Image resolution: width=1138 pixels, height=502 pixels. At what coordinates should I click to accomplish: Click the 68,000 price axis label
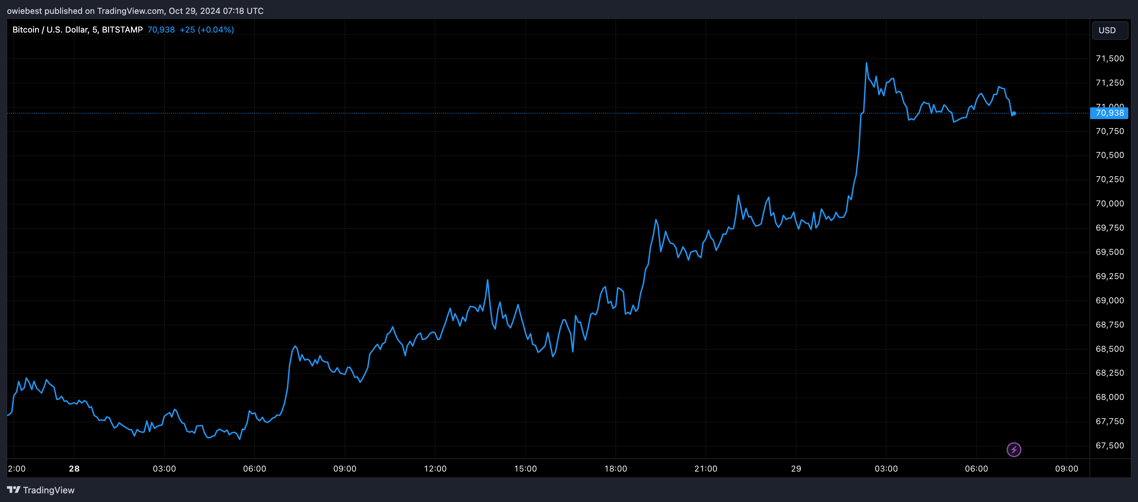pos(1110,397)
